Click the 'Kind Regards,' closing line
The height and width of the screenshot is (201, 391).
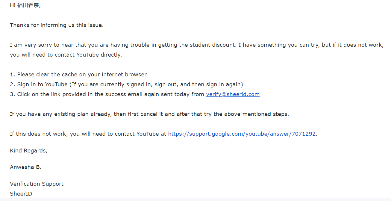click(x=29, y=151)
